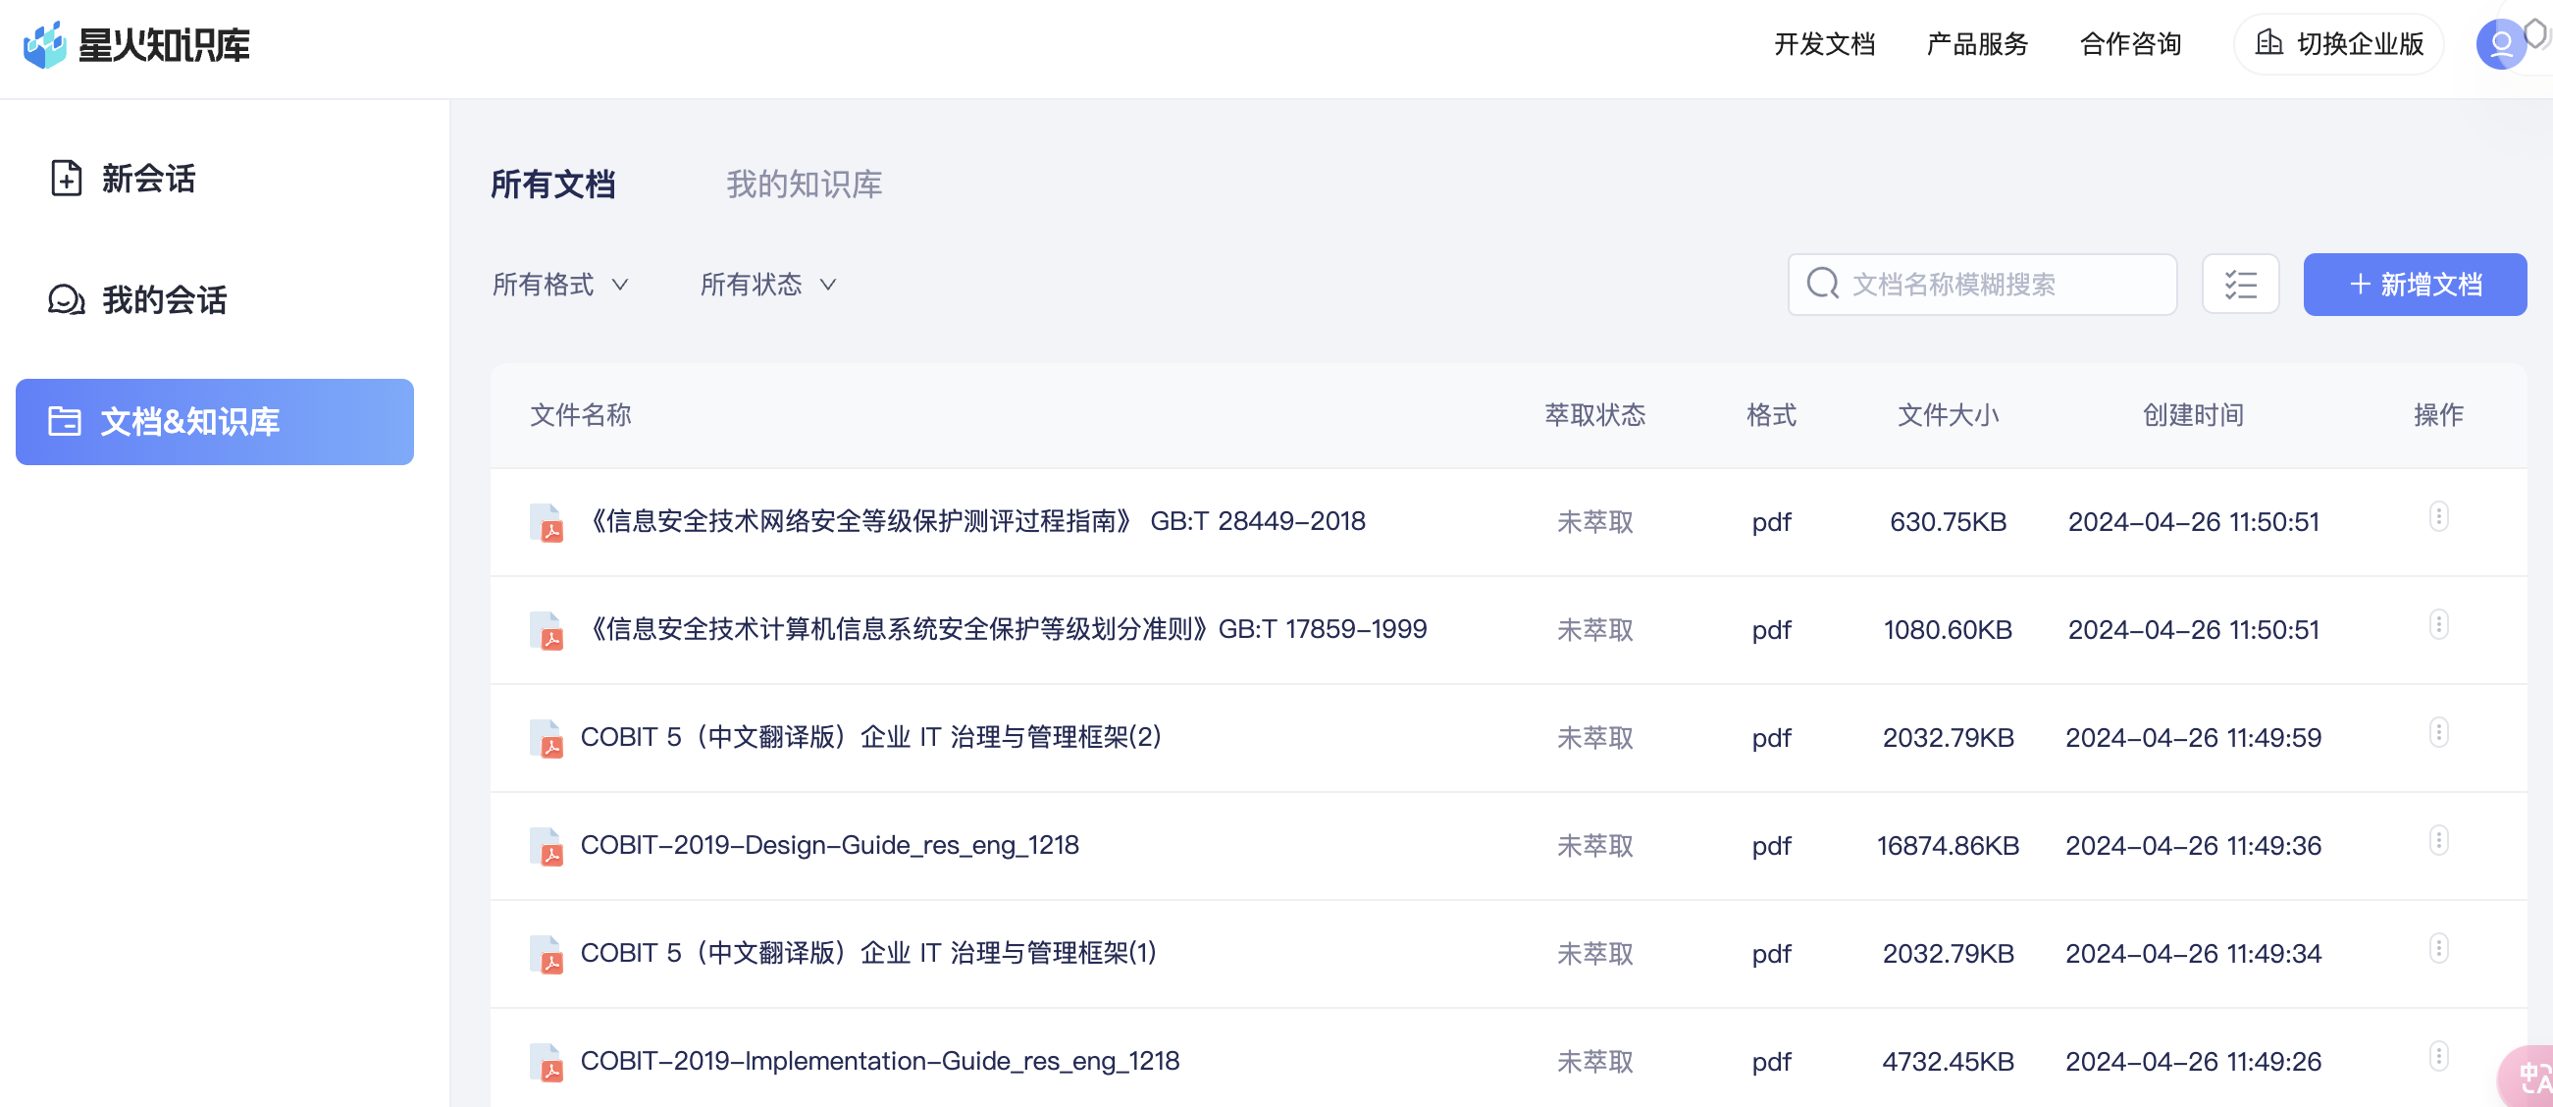
Task: Click 未萃取 status for GB:T 28449-2018 row
Action: tap(1594, 522)
